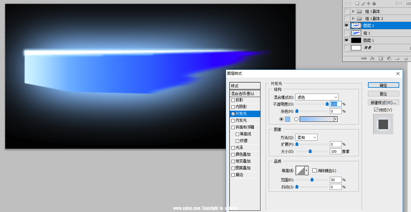Image resolution: width=411 pixels, height=212 pixels.
Task: Enable the 描边 stroke checkbox
Action: coord(233,175)
